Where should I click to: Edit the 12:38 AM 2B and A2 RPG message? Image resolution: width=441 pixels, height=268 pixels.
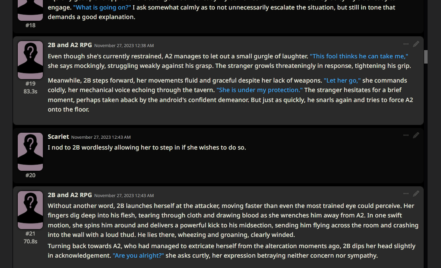coord(416,44)
